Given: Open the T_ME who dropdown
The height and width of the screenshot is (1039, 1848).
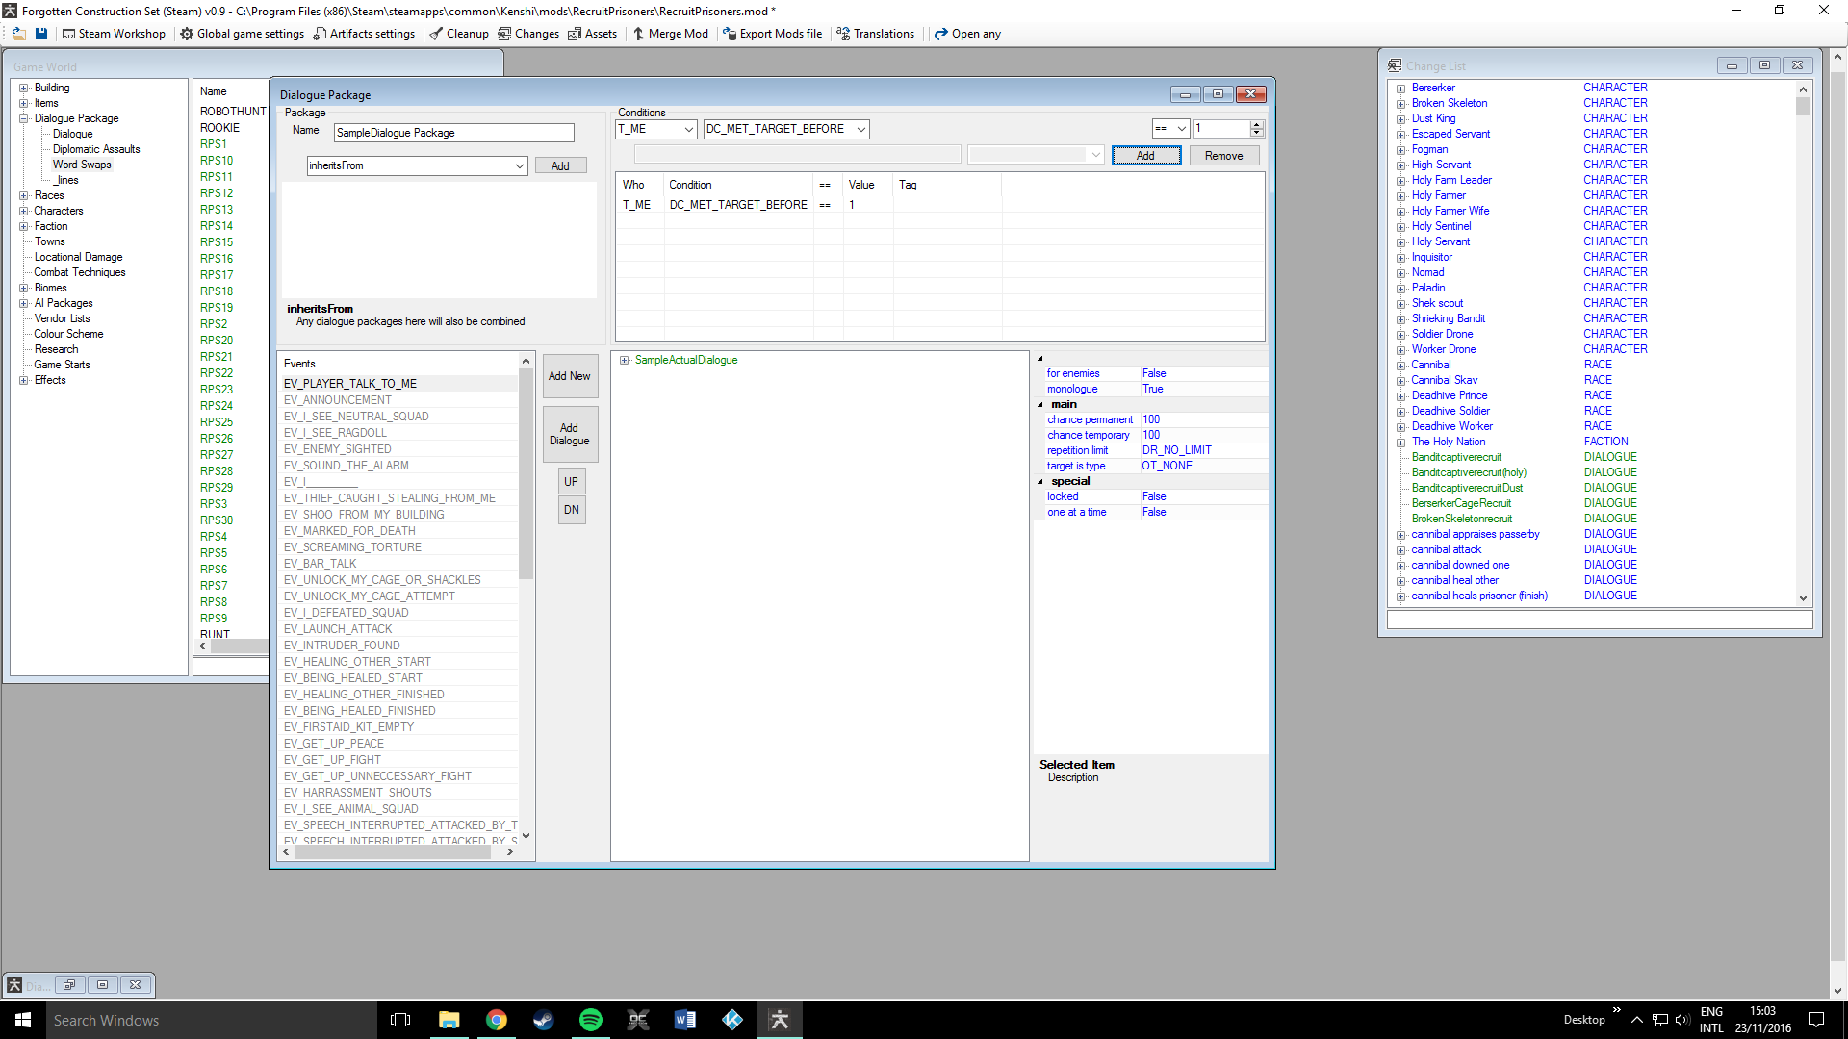Looking at the screenshot, I should (x=688, y=129).
